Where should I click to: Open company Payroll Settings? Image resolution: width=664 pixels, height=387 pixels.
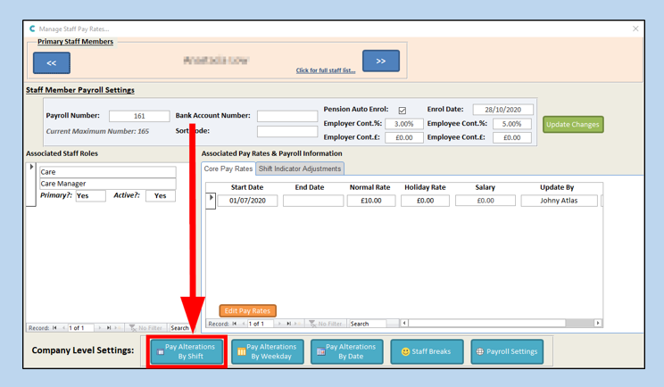click(x=507, y=351)
